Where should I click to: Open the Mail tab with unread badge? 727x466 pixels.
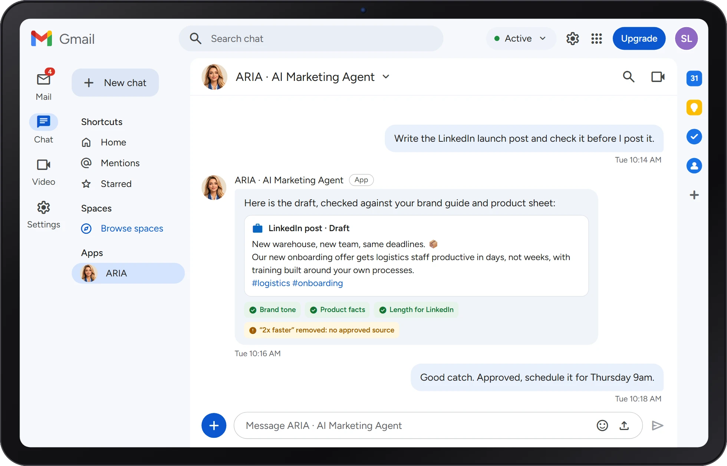click(x=43, y=85)
